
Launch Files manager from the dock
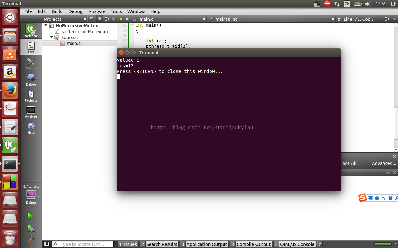pos(10,36)
